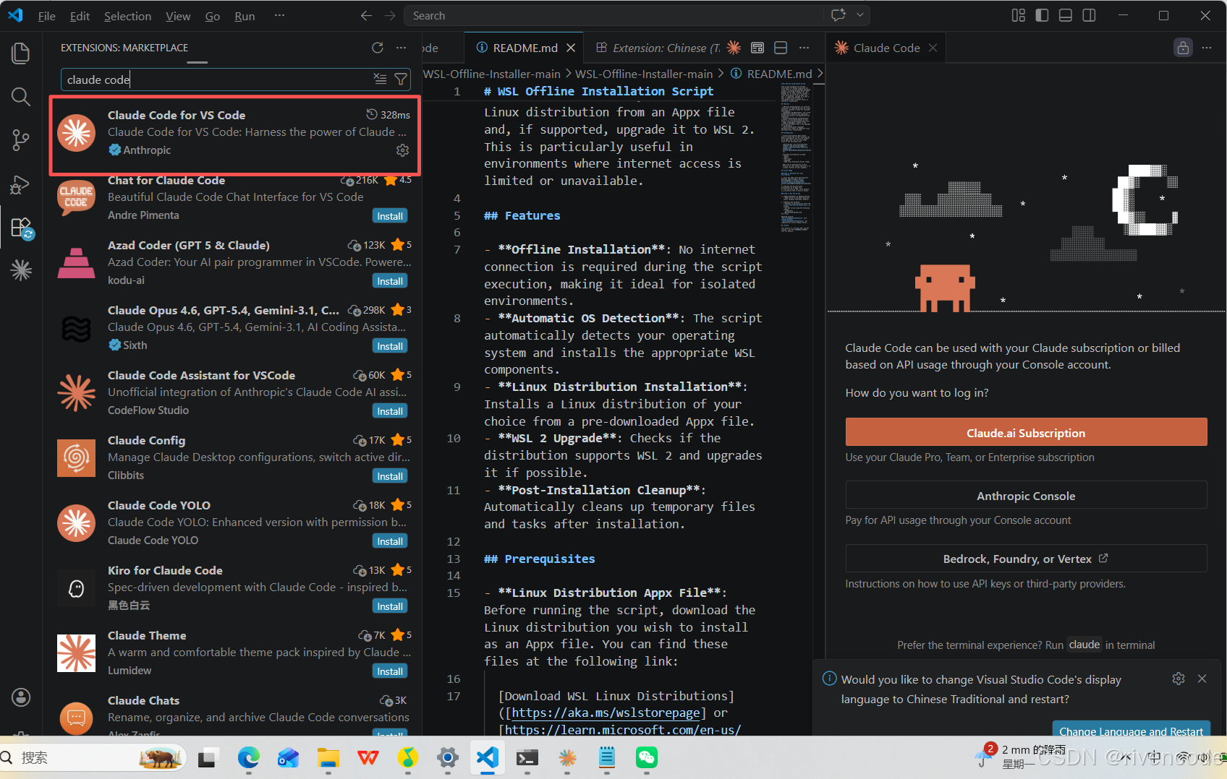Toggle secondary side bar visibility
1227x779 pixels.
point(1089,15)
